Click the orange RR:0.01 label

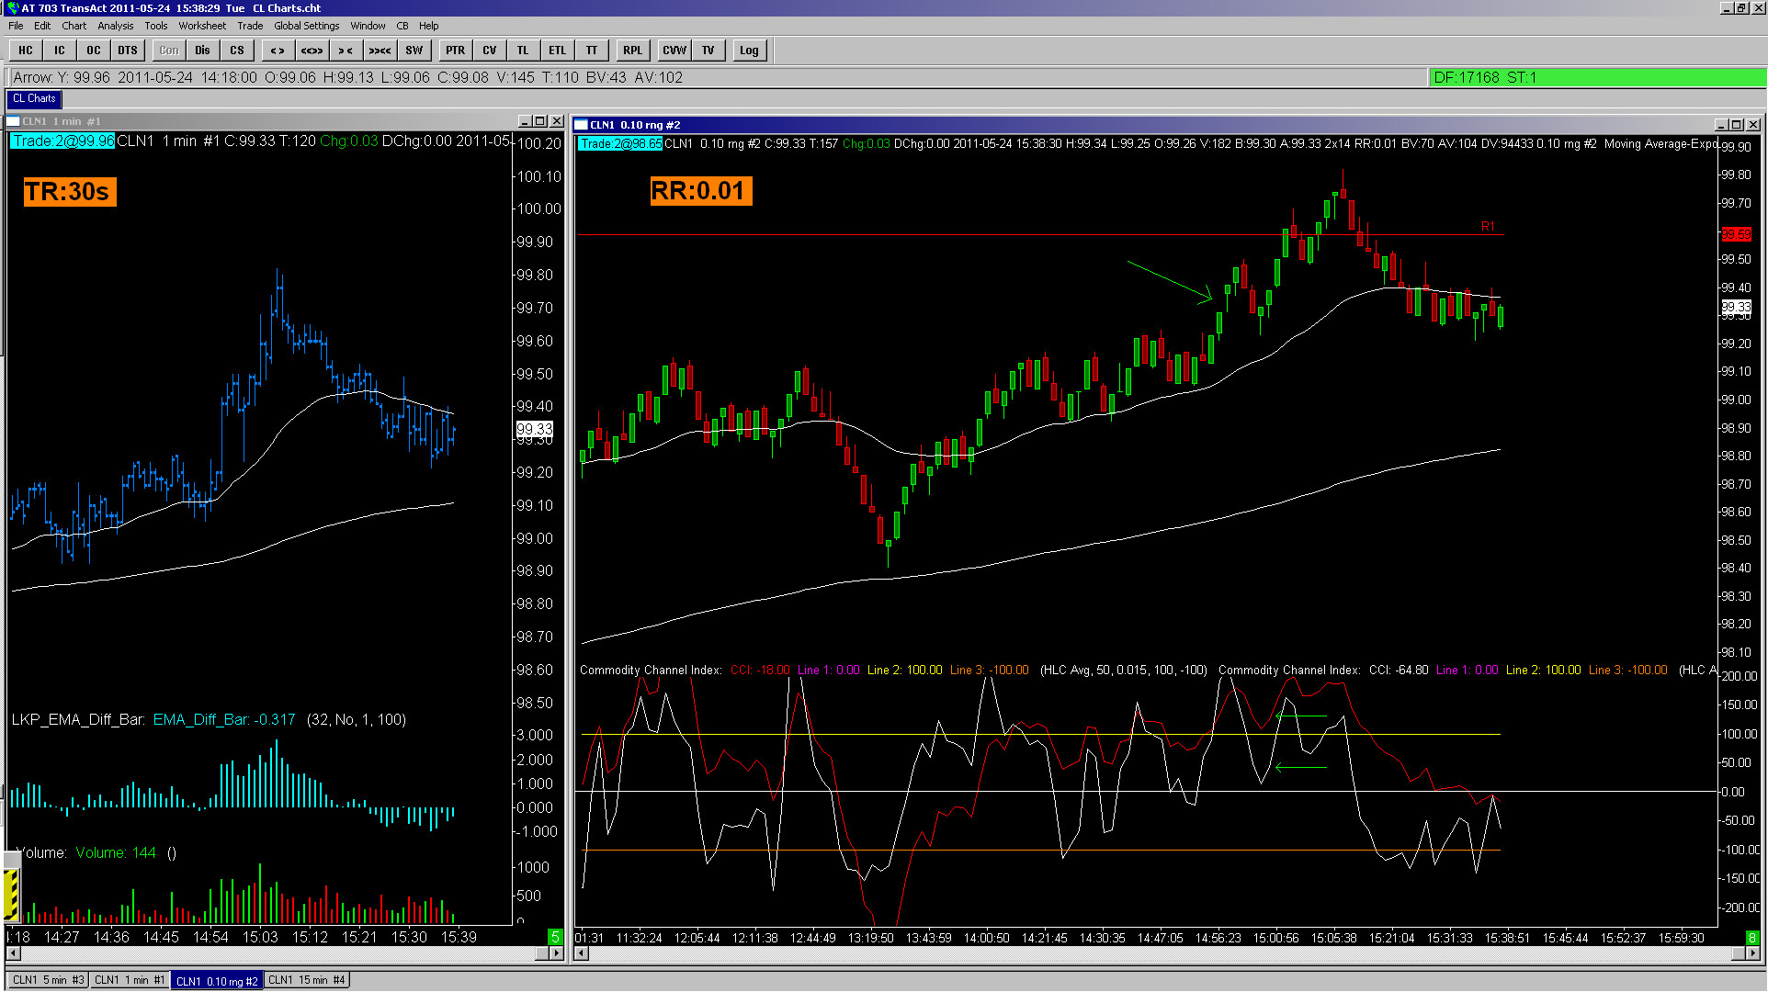pyautogui.click(x=699, y=191)
